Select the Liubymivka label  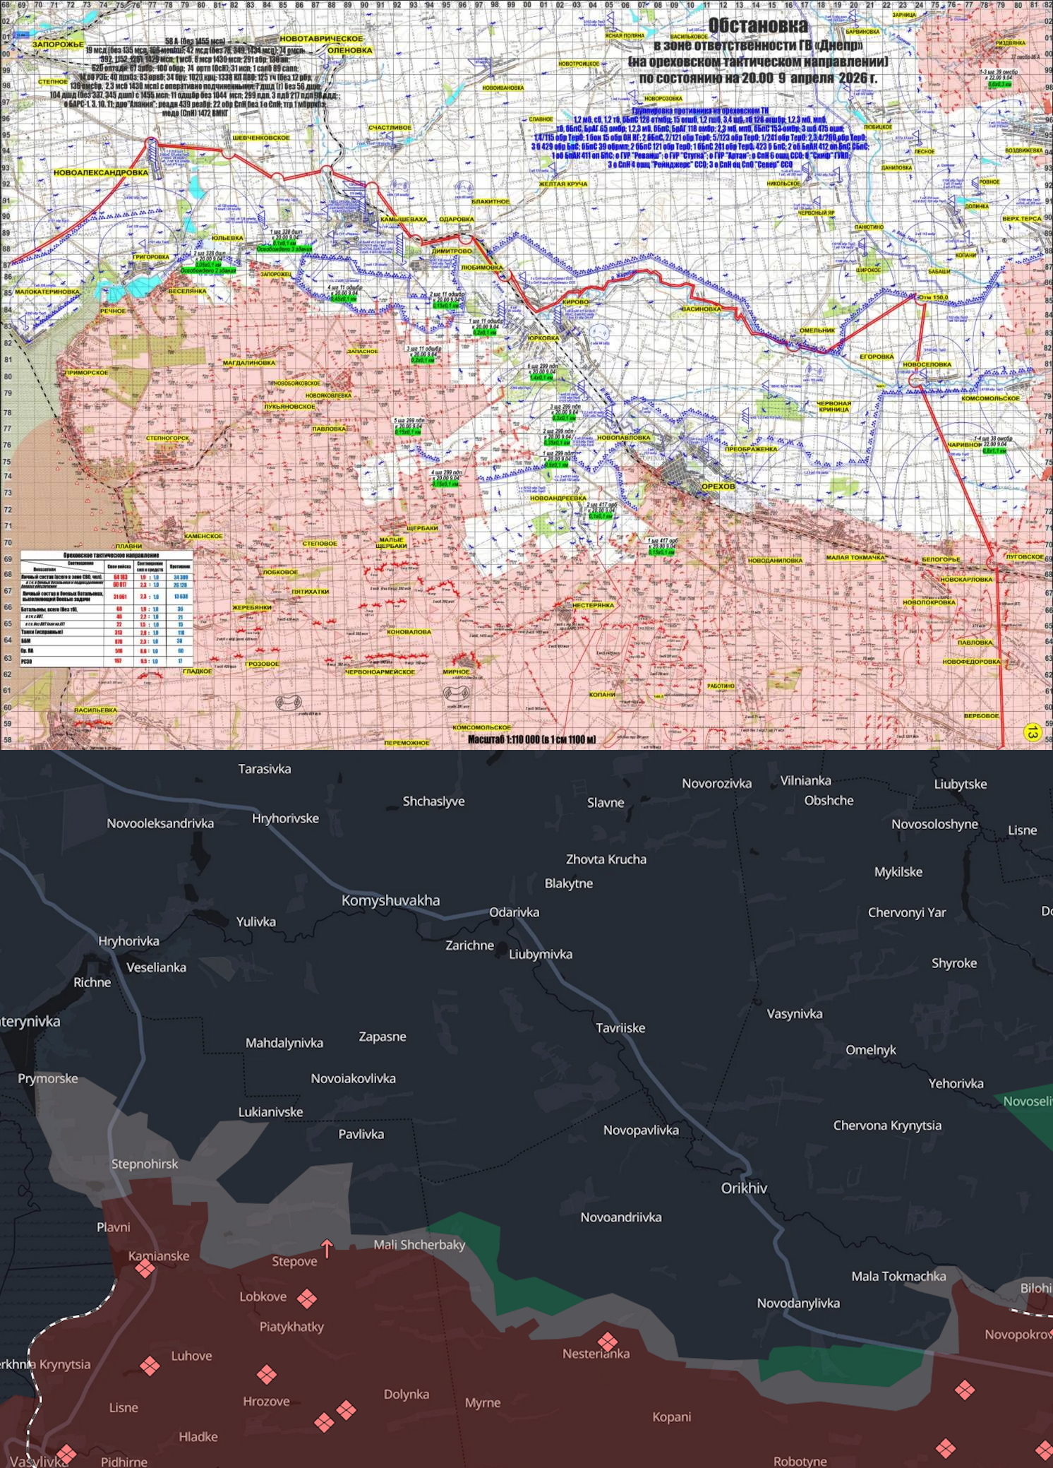(541, 955)
